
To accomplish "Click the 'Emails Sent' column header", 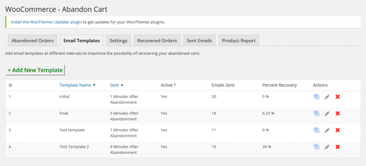I will click(x=223, y=85).
